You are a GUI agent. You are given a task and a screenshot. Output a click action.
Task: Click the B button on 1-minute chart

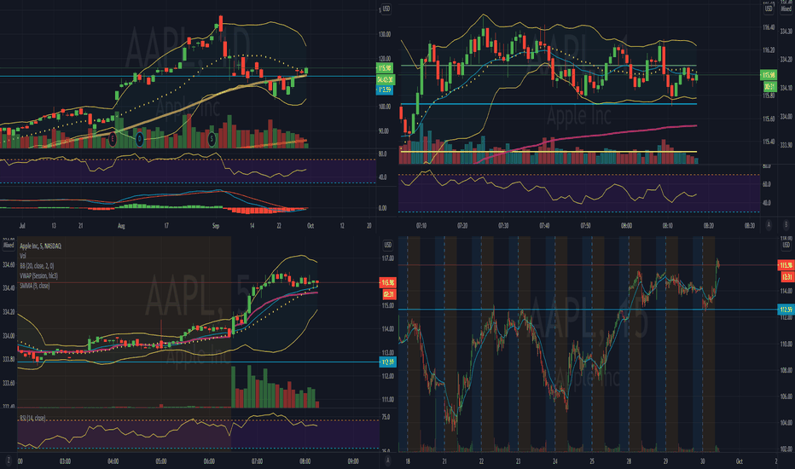tap(786, 225)
